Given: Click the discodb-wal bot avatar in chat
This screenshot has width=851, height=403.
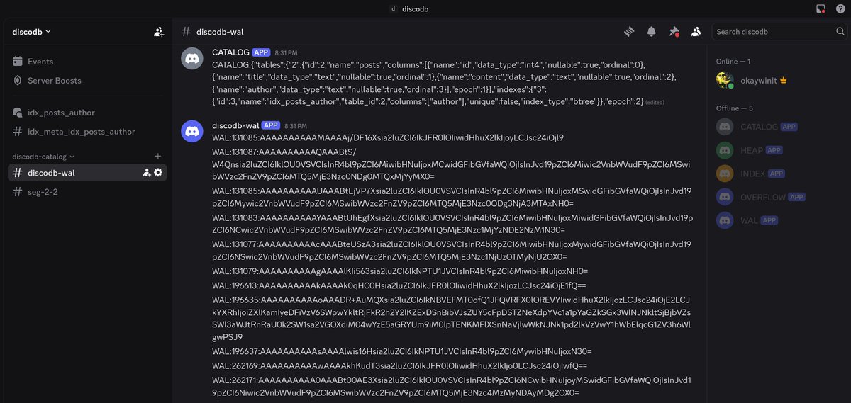Looking at the screenshot, I should (192, 132).
